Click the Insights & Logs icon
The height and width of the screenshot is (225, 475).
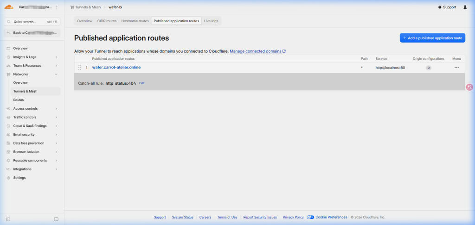8,57
